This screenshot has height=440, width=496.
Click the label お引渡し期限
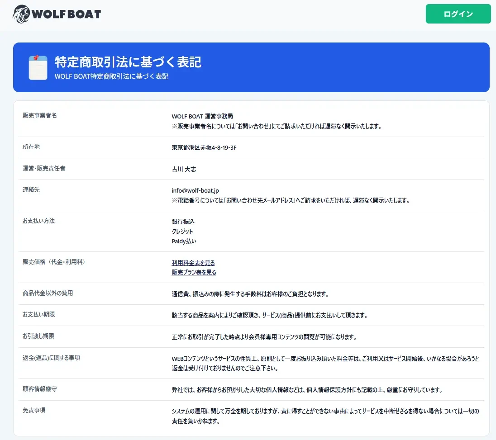coord(38,336)
